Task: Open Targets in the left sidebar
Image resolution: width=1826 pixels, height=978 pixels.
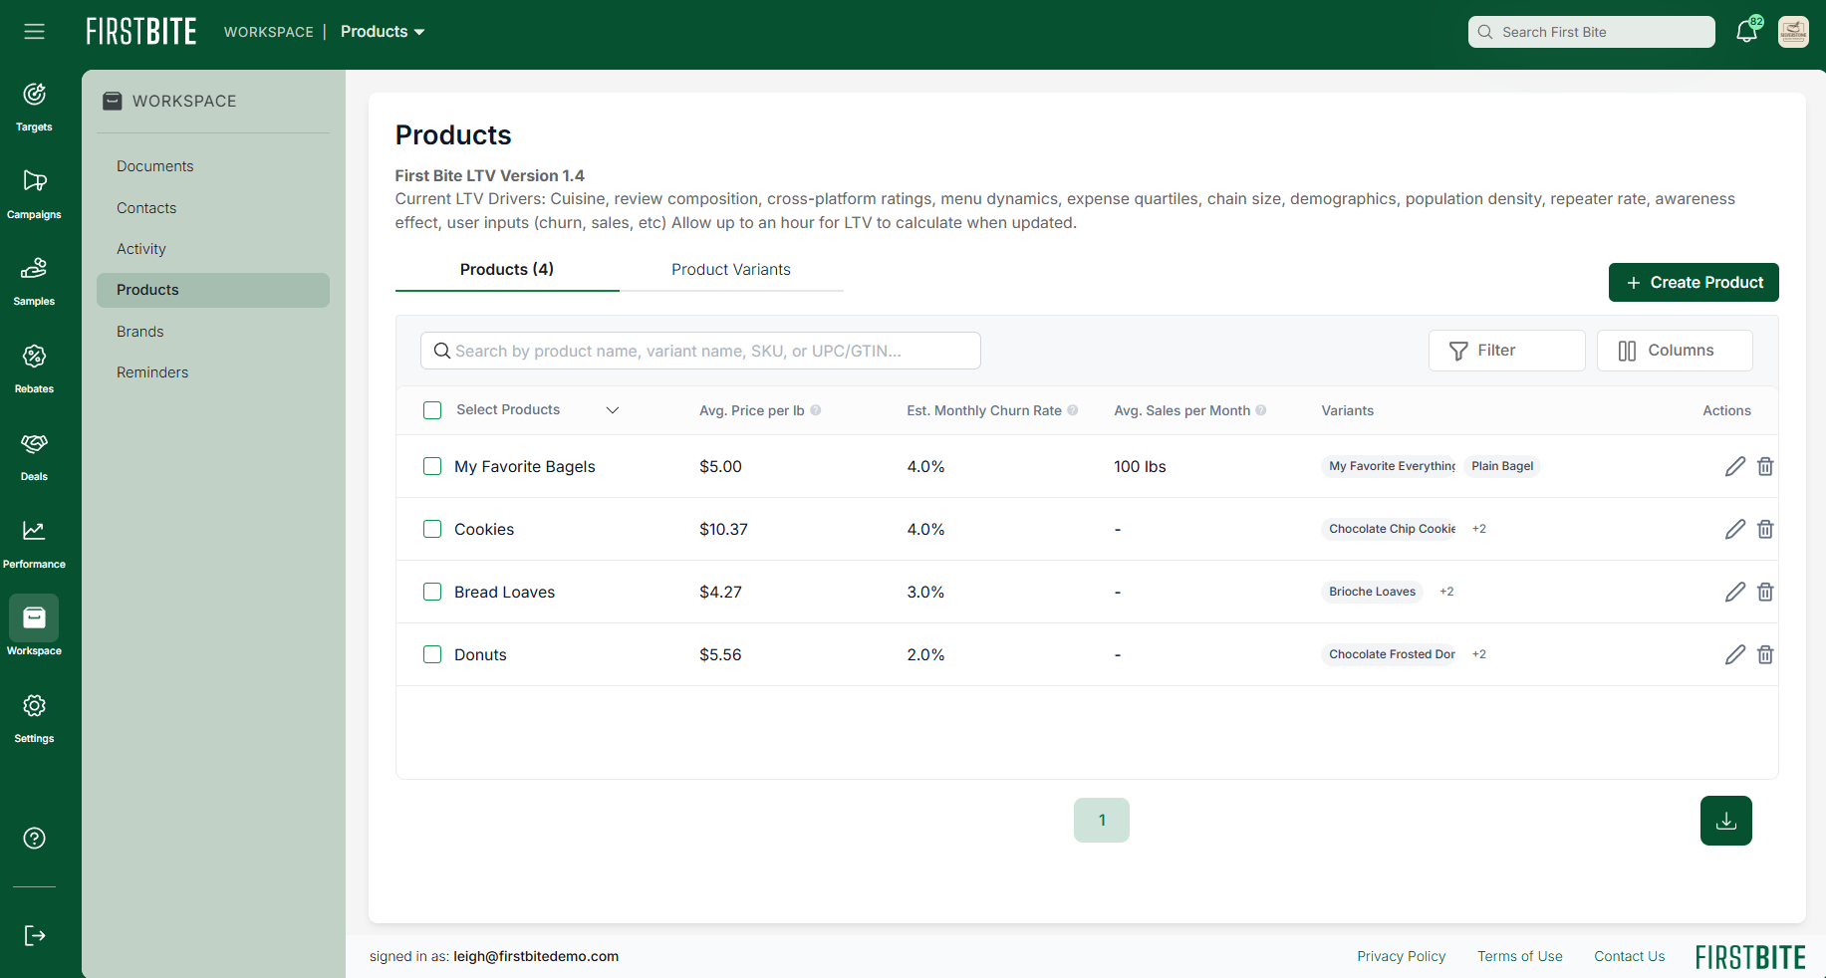Action: (x=34, y=107)
